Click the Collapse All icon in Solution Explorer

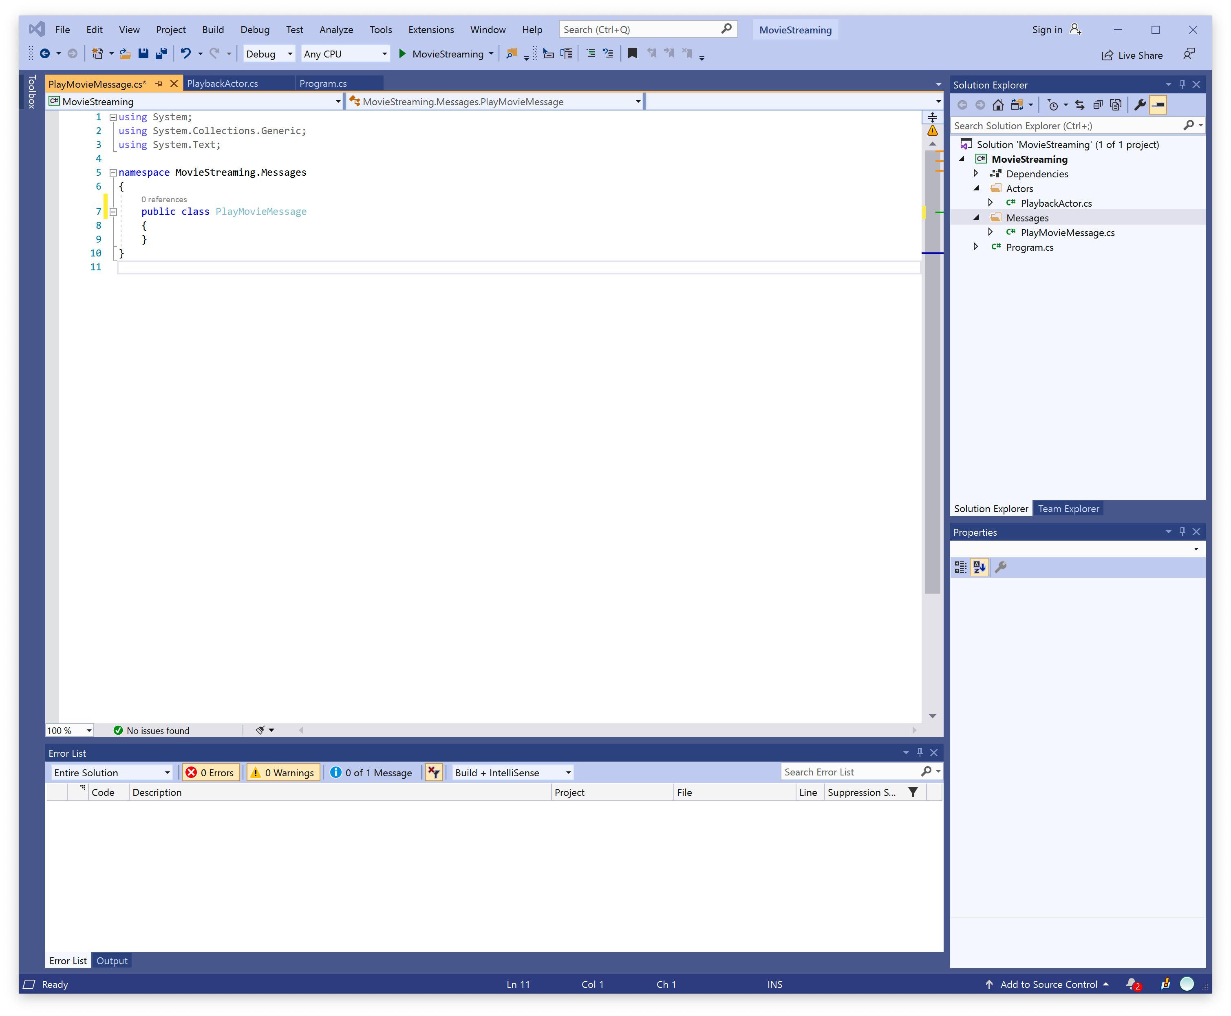pyautogui.click(x=1098, y=105)
